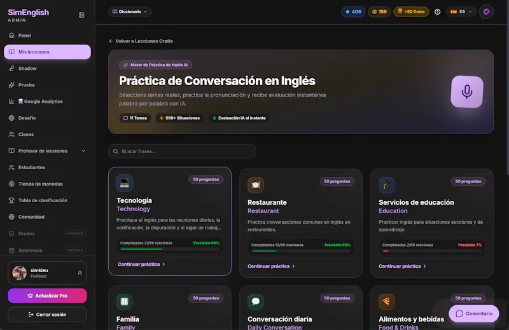Click the user icon beside simkieu
Screen dimensions: 509x330
pos(80,273)
